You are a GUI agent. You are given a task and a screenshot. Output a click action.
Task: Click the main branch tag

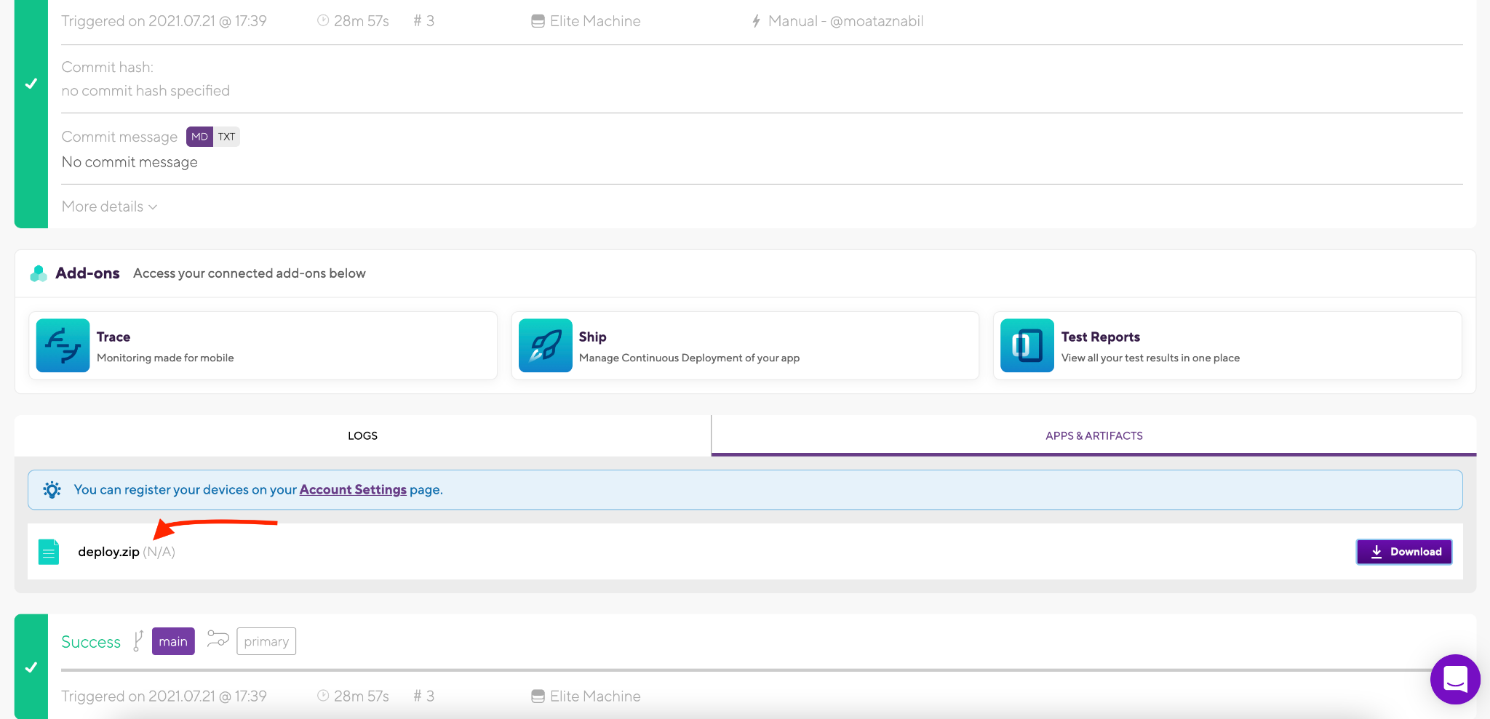tap(173, 641)
